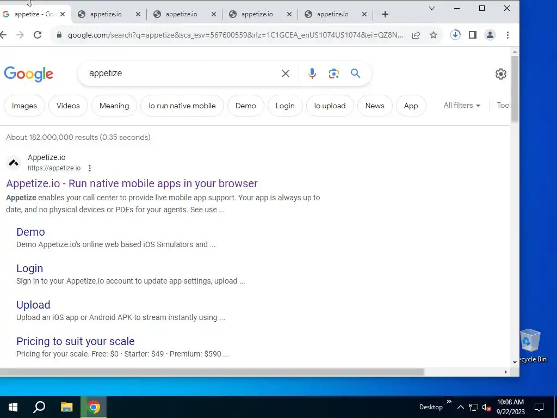Open Chrome's three-dot menu
The height and width of the screenshot is (418, 557).
coord(508,35)
